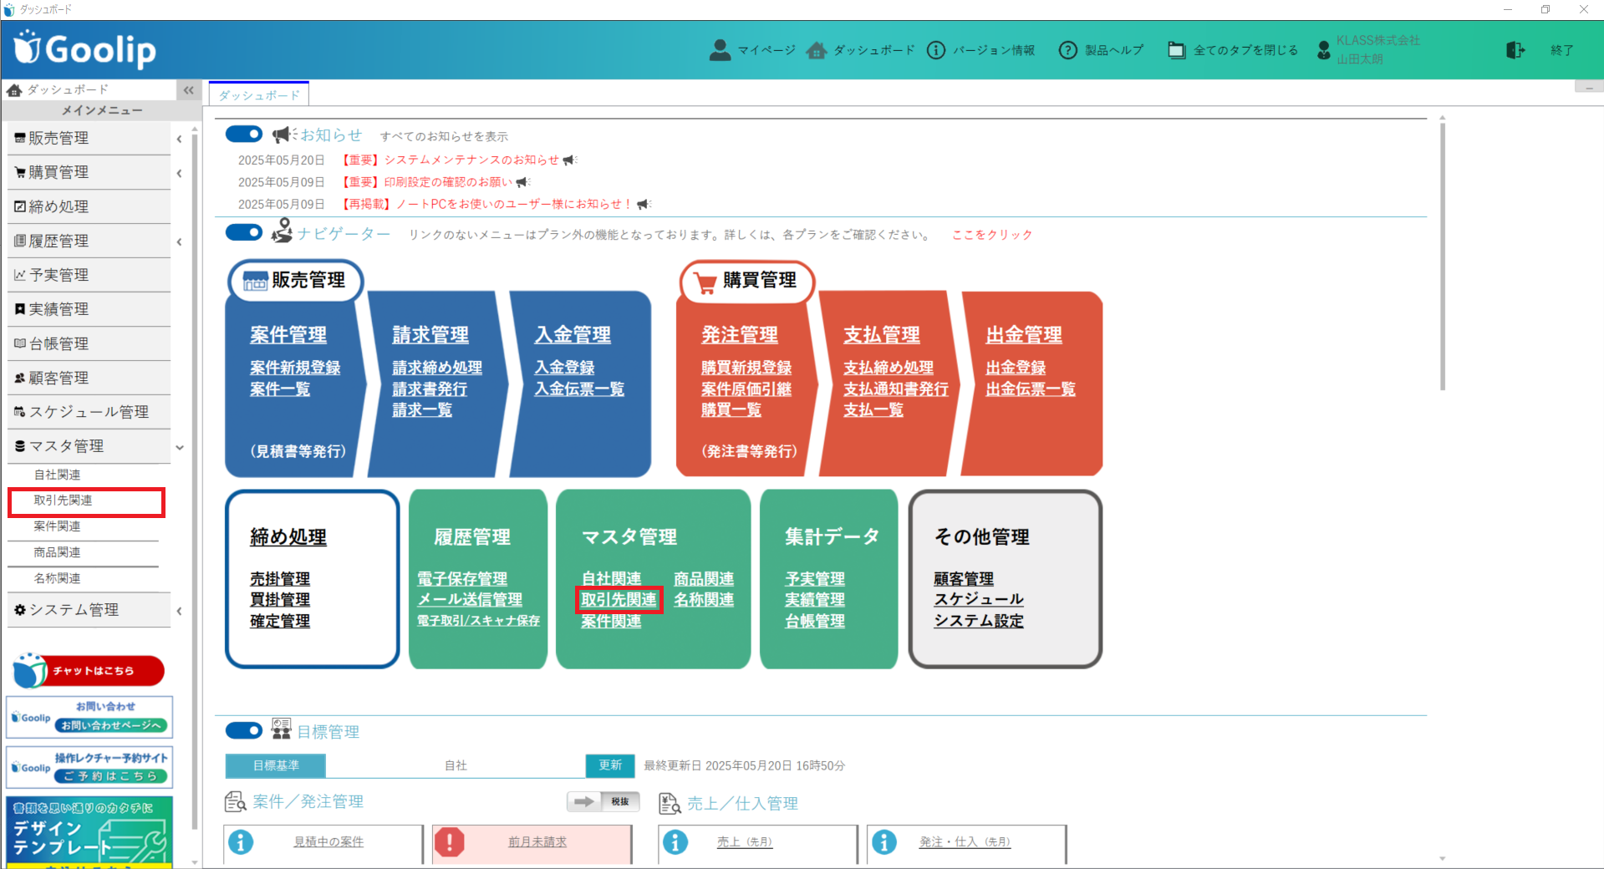Click main content vertical scrollbar
1604x869 pixels.
pos(1443,255)
